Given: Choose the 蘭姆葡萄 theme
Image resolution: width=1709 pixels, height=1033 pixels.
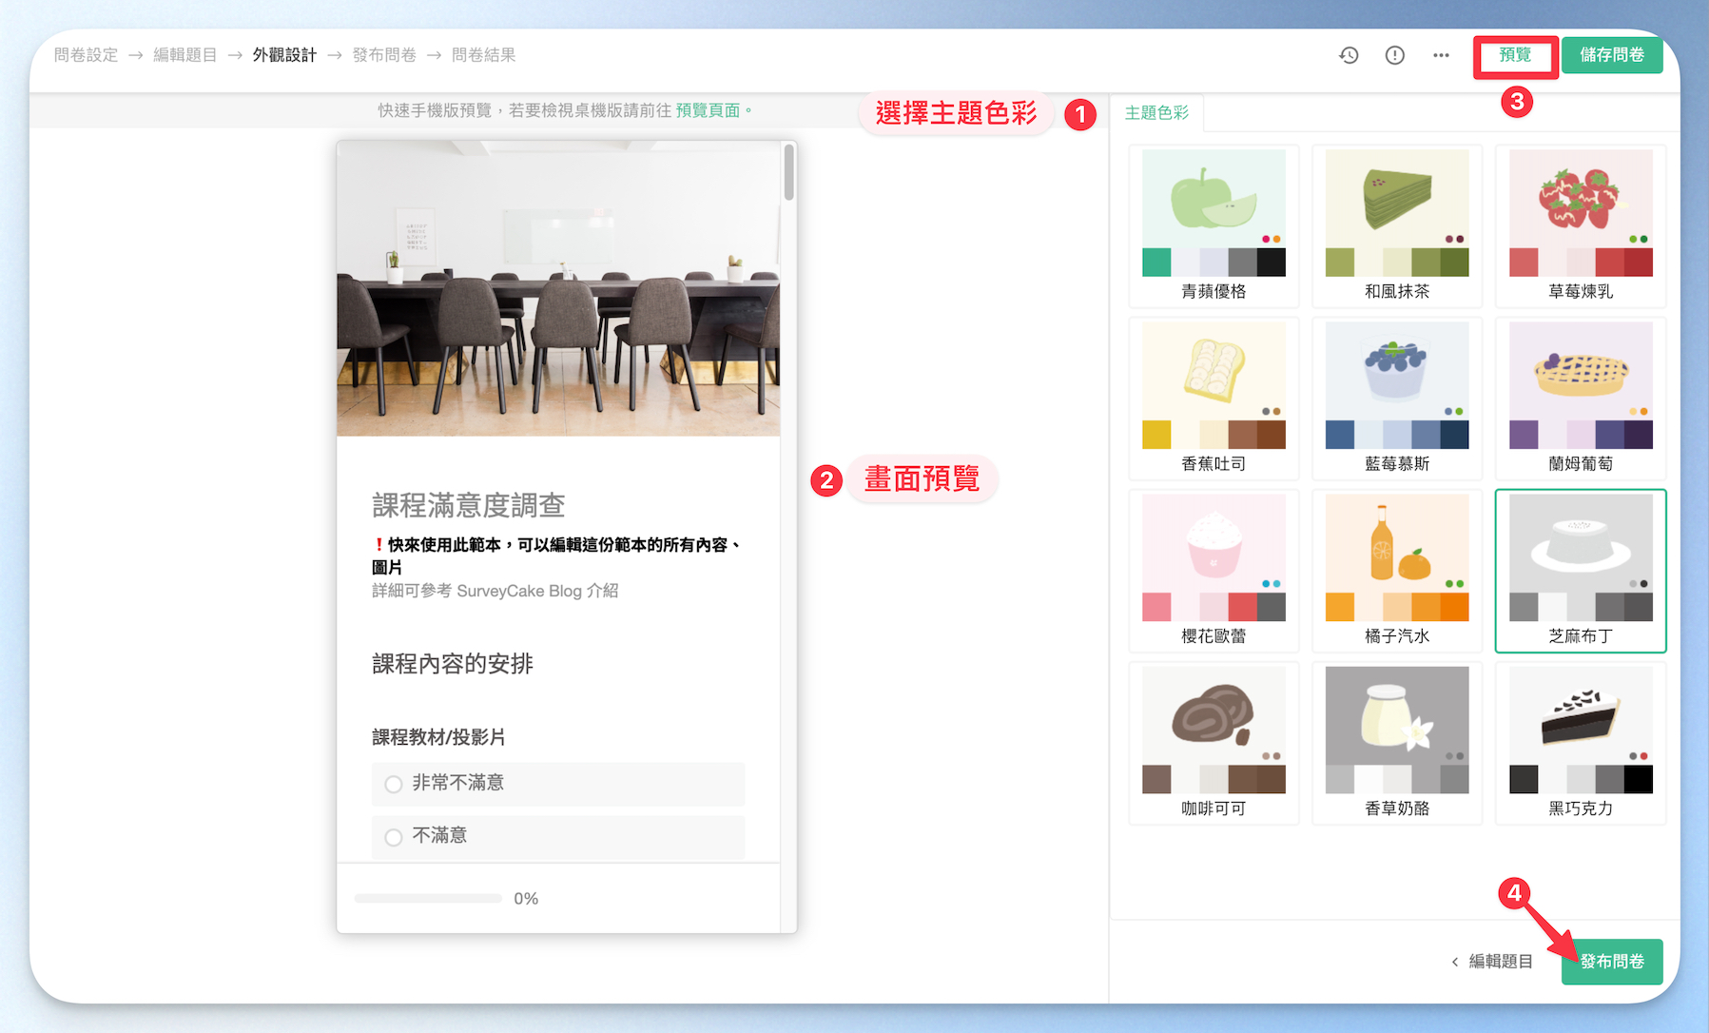Looking at the screenshot, I should coord(1581,399).
